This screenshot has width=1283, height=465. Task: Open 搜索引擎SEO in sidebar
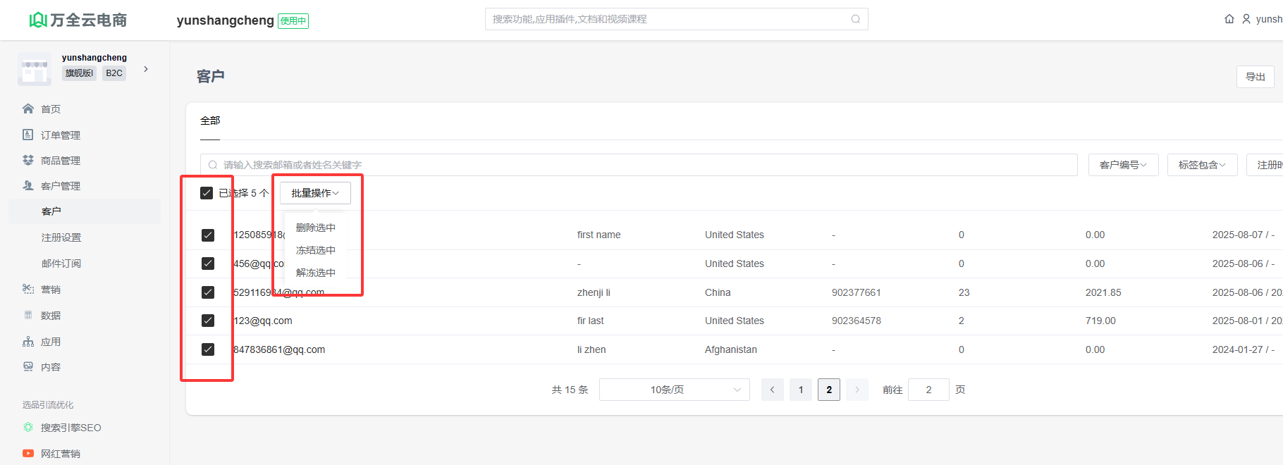click(70, 428)
